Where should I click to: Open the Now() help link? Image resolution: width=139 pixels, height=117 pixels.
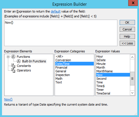pos(8,99)
